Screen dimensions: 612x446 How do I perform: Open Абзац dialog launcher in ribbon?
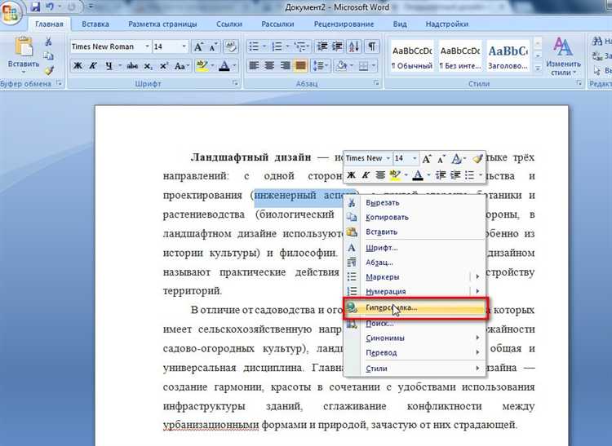(x=376, y=82)
